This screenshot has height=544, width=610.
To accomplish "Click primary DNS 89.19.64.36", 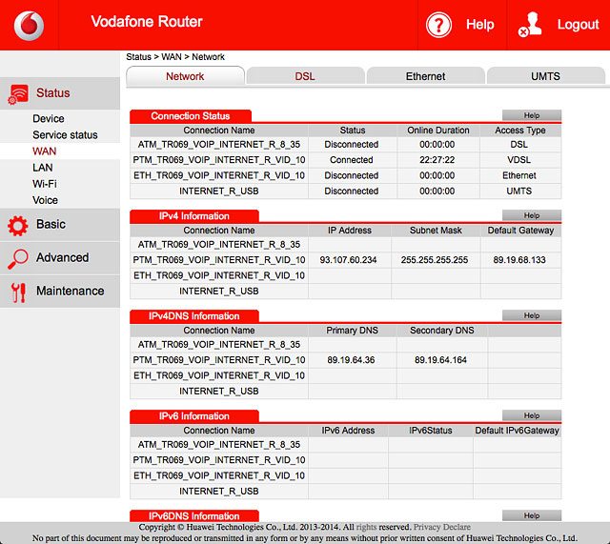I will coord(351,360).
